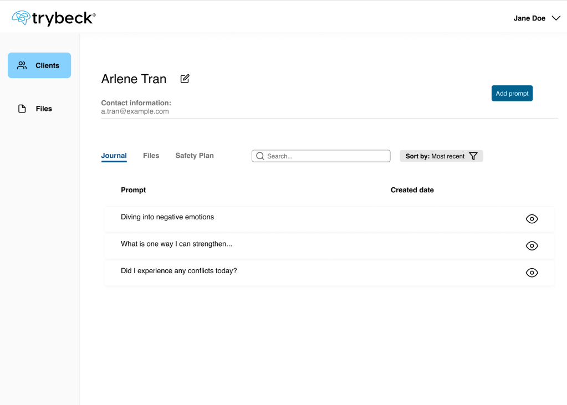Click the Created date column header
This screenshot has height=405, width=567.
tap(412, 190)
